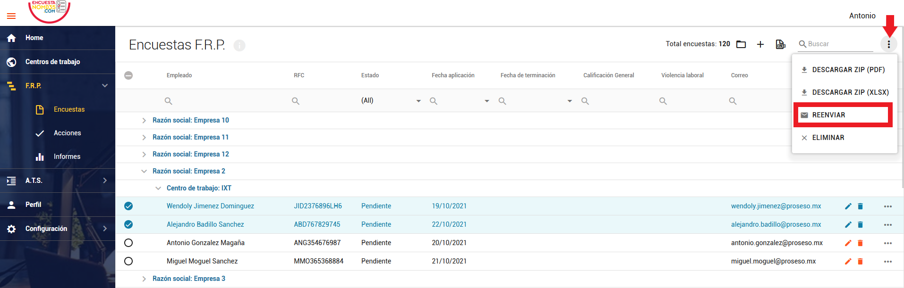Expand Razón social: Empresa 11 group

tap(144, 138)
